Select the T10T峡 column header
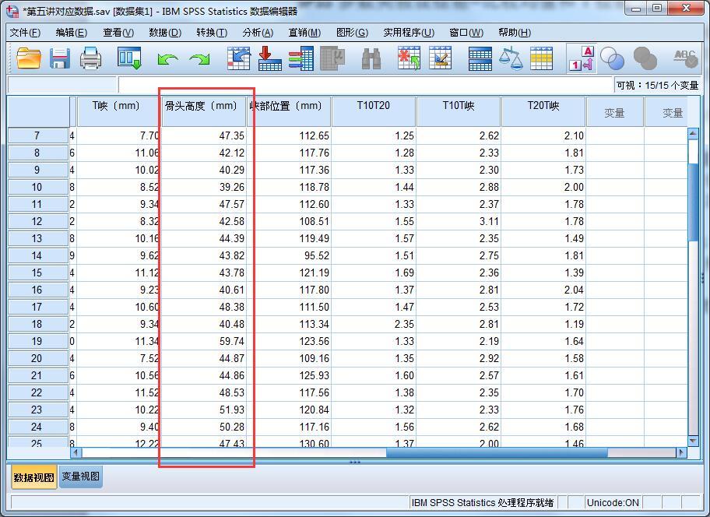710x517 pixels. pos(459,111)
